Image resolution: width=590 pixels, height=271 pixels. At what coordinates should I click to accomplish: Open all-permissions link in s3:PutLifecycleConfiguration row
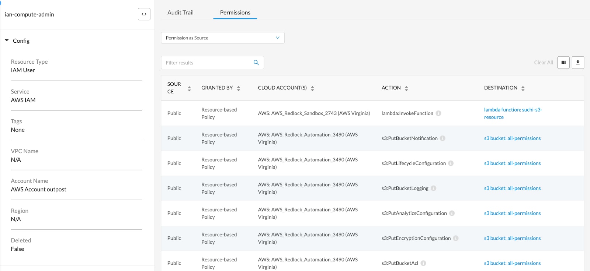click(512, 163)
